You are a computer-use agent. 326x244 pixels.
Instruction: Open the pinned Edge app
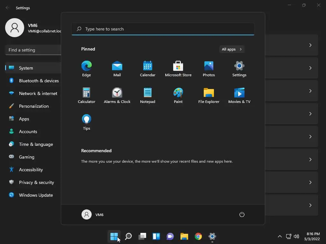[87, 69]
